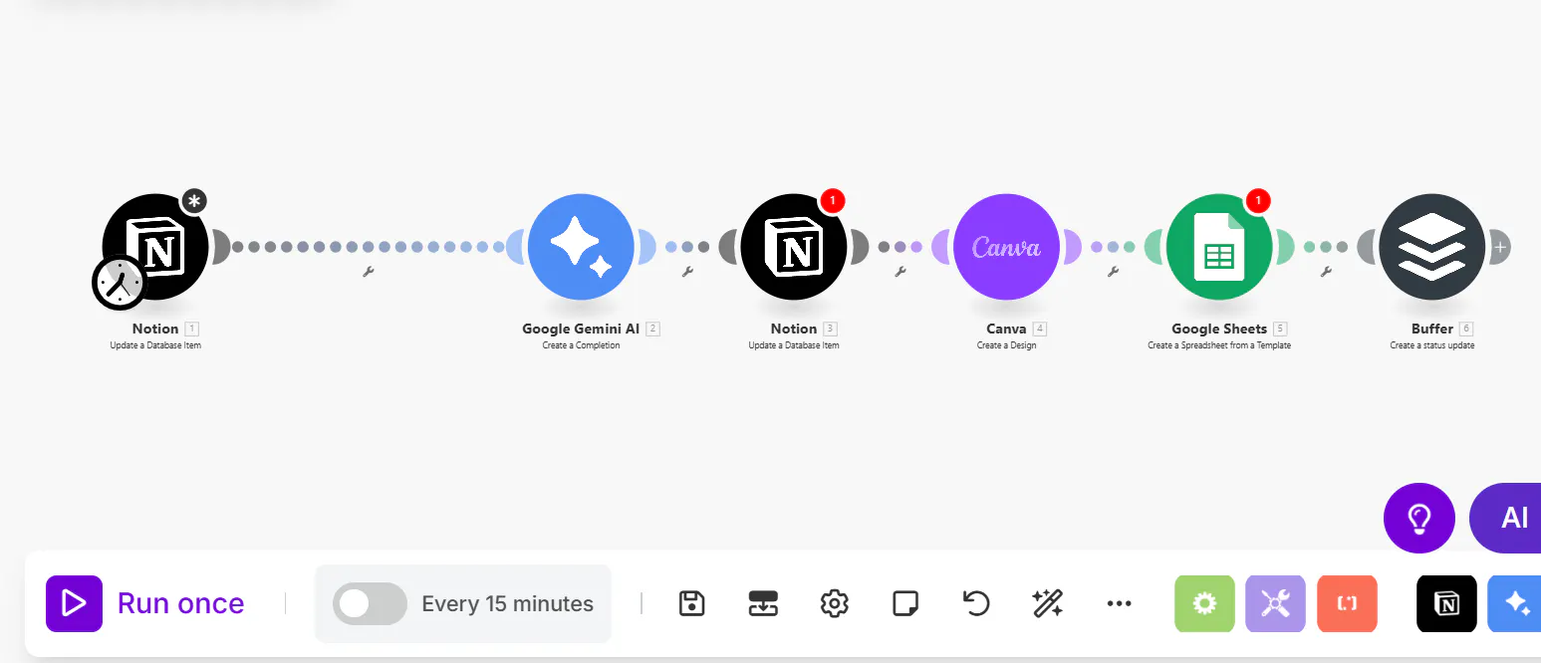Screen dimensions: 1541x663
Task: Click the Gemini AI favorite in bottom toolbar
Action: coord(1514,603)
